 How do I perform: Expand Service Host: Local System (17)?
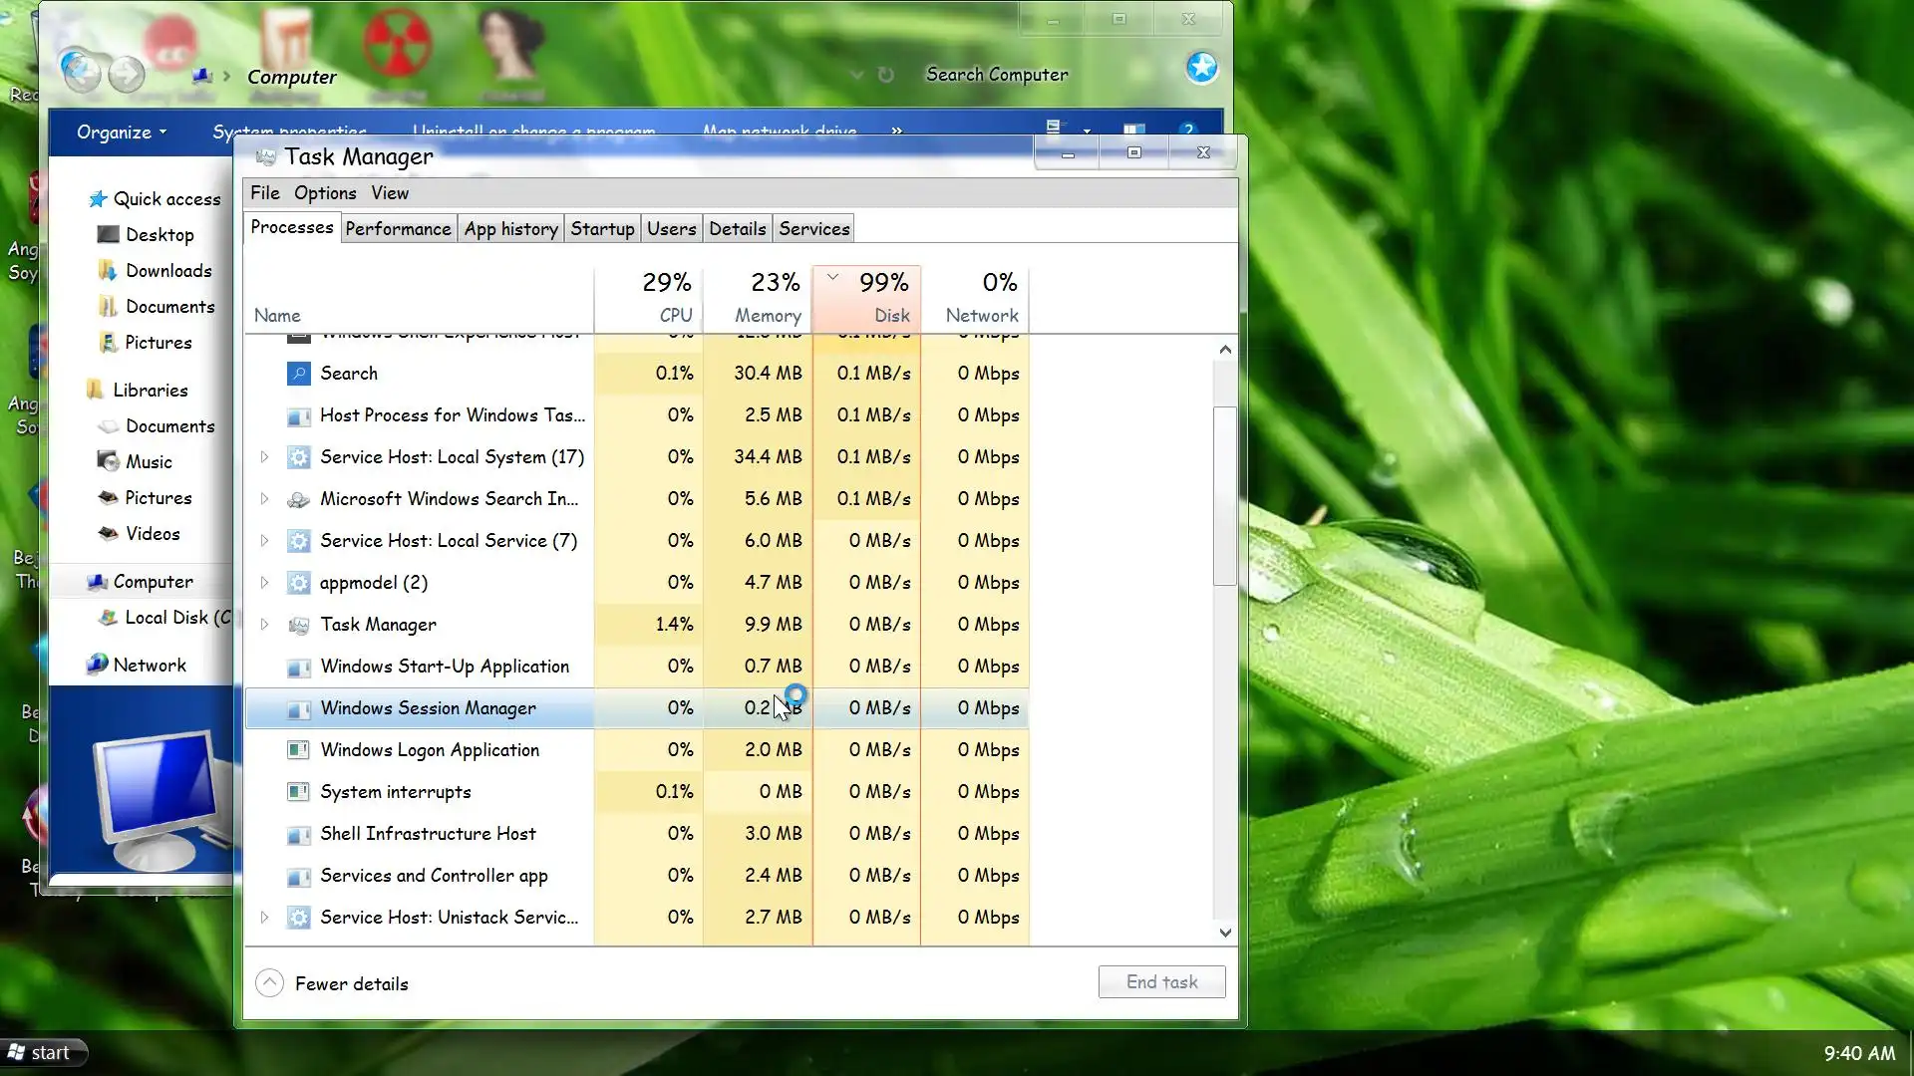264,457
